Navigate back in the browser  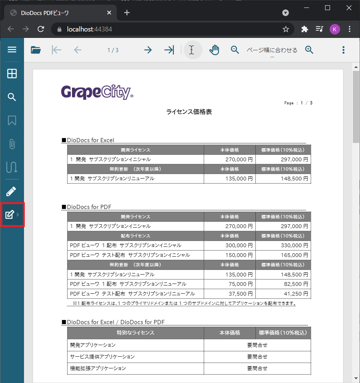(11, 29)
